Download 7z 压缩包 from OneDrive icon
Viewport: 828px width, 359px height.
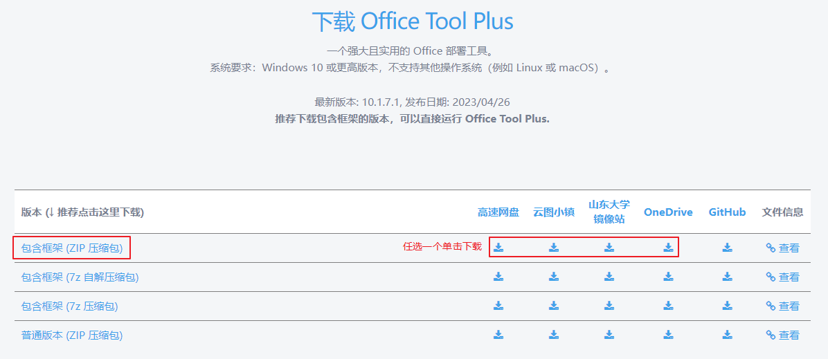(x=668, y=305)
